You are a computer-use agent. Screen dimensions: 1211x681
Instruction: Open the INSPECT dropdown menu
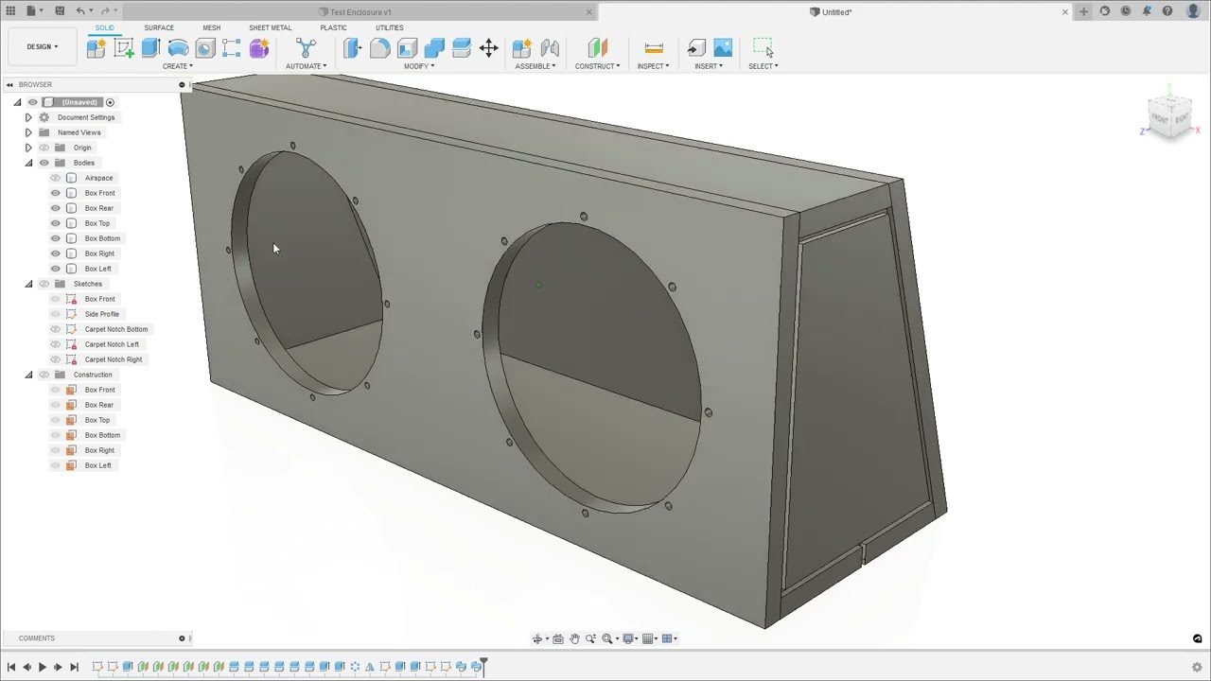pyautogui.click(x=653, y=66)
